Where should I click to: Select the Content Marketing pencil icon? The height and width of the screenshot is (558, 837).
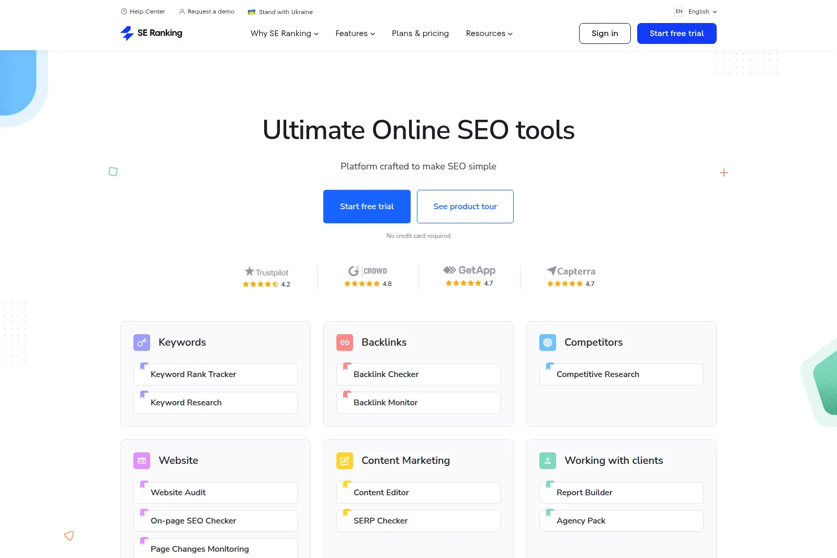pos(344,461)
